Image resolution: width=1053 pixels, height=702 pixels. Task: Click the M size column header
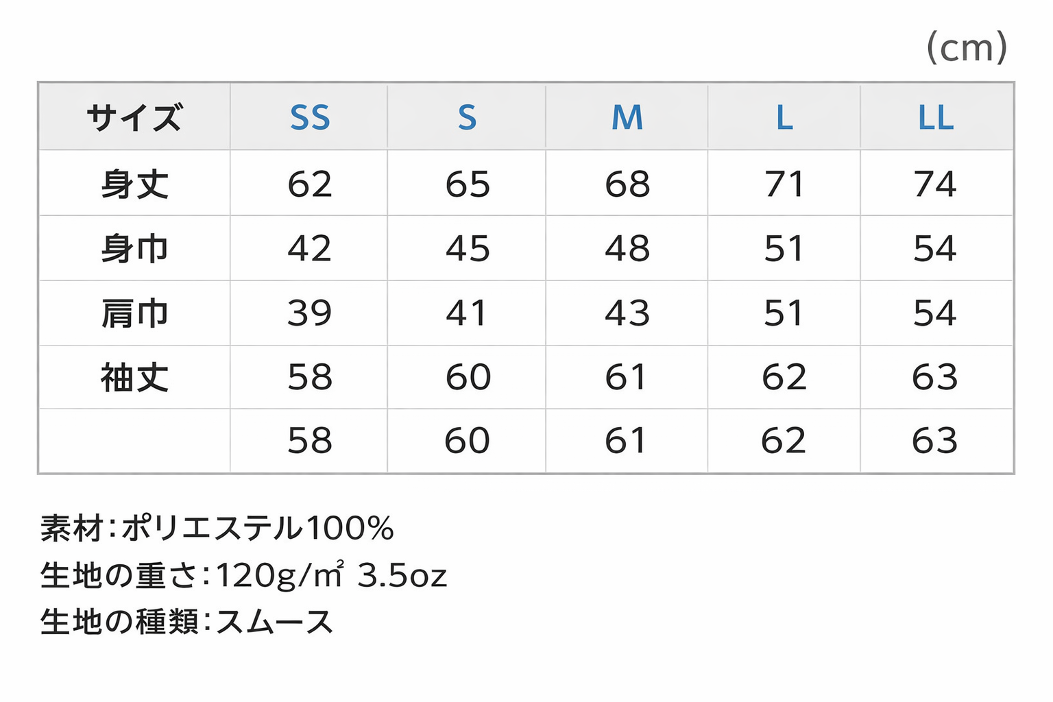point(627,118)
